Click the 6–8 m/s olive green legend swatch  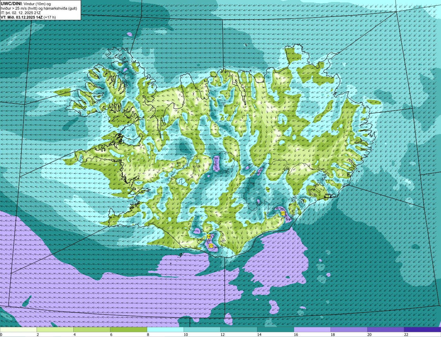click(x=129, y=329)
